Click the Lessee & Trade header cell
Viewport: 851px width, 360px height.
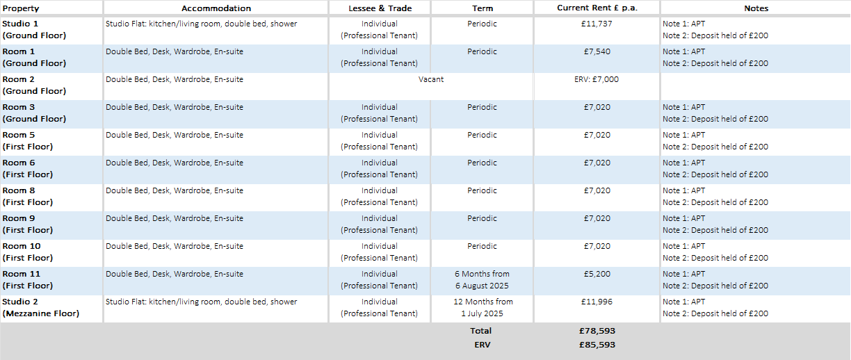tap(380, 8)
